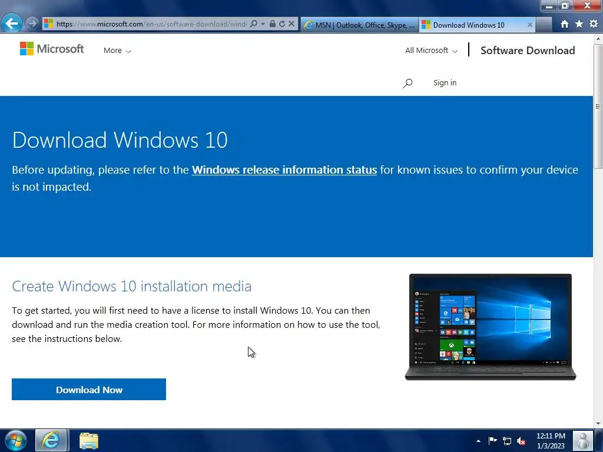Screen dimensions: 603x452
Task: Click in the URL address field
Action: tap(151, 24)
